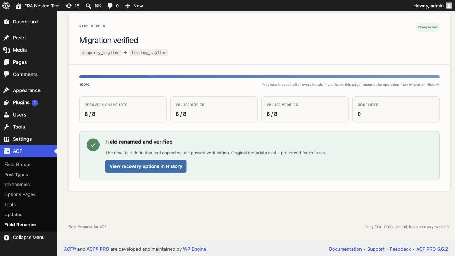Click the Values Copied card
455x256 pixels.
214,110
